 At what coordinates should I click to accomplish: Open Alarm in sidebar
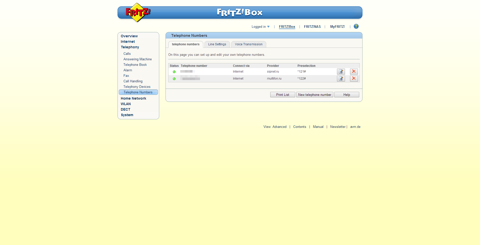point(128,70)
